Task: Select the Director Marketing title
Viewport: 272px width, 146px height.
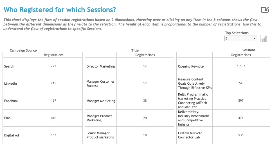Action: (101, 66)
